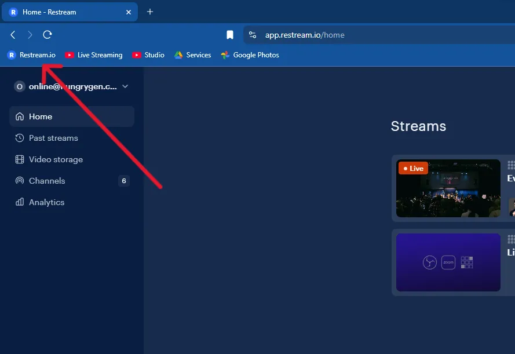Screen dimensions: 515x354
Task: Open the Services Google Drive bookmark
Action: tap(193, 55)
